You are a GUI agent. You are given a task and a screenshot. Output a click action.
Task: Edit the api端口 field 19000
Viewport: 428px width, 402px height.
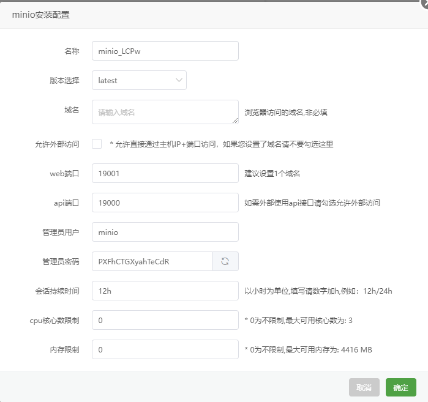(165, 203)
